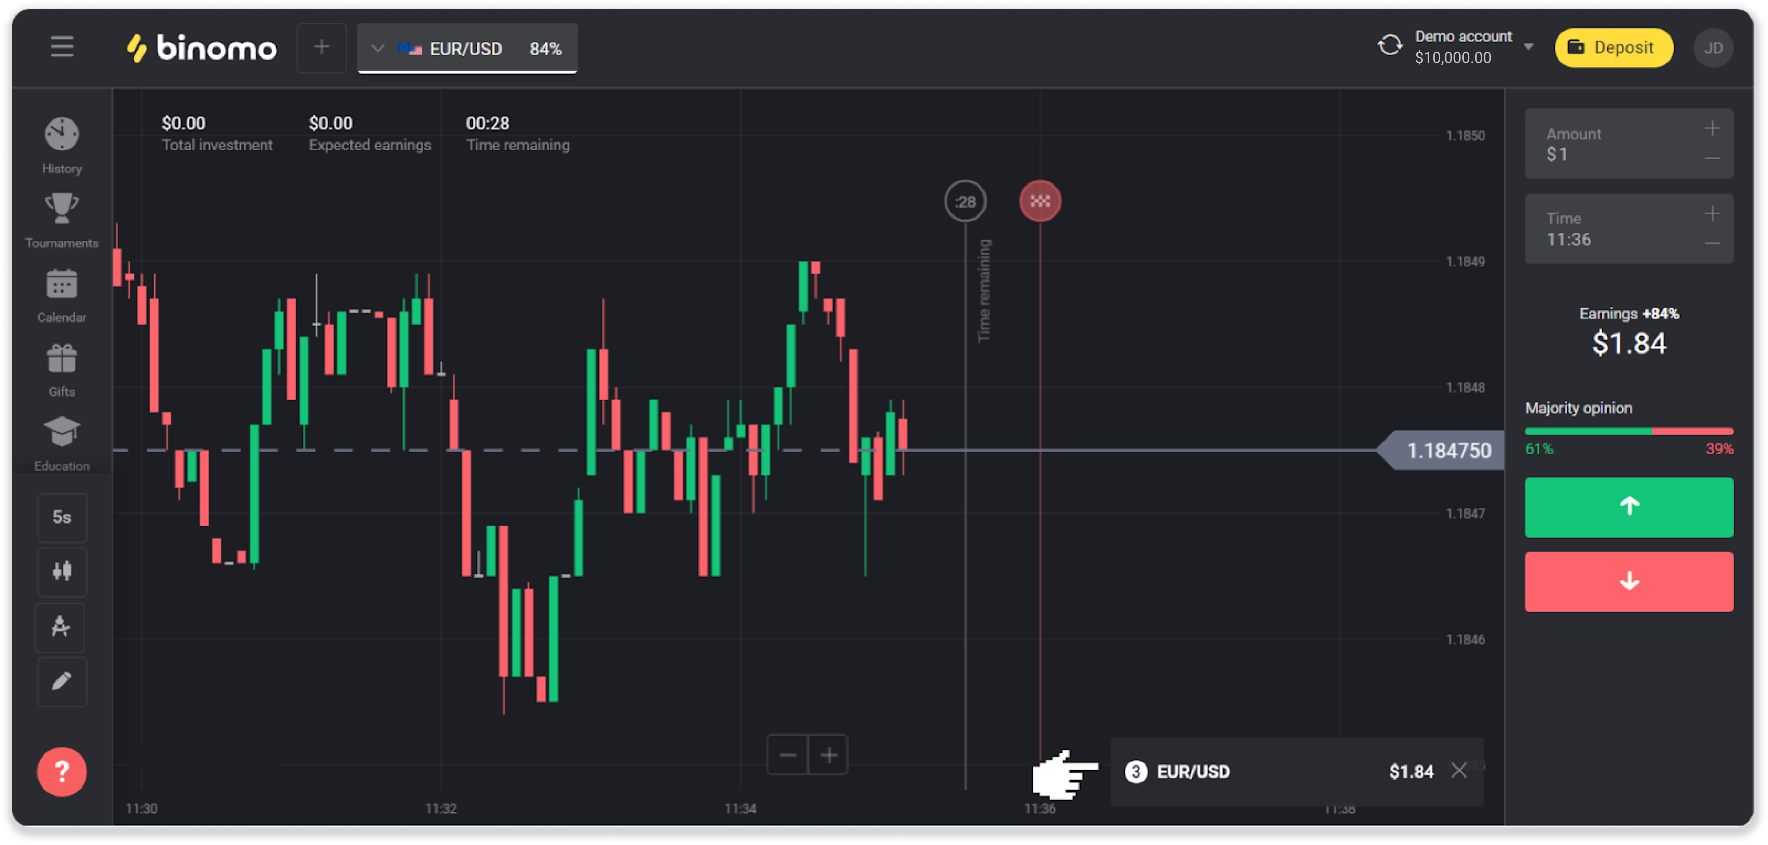Zoom in the chart with plus
This screenshot has height=845, width=1768.
coord(828,755)
